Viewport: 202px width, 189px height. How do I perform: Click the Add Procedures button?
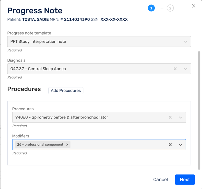(66, 91)
